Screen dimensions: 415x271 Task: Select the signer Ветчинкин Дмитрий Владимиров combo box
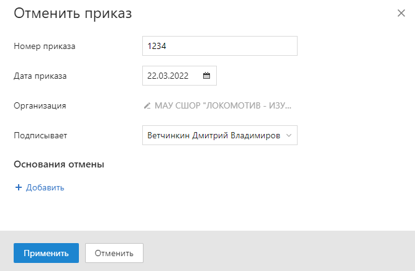(220, 135)
